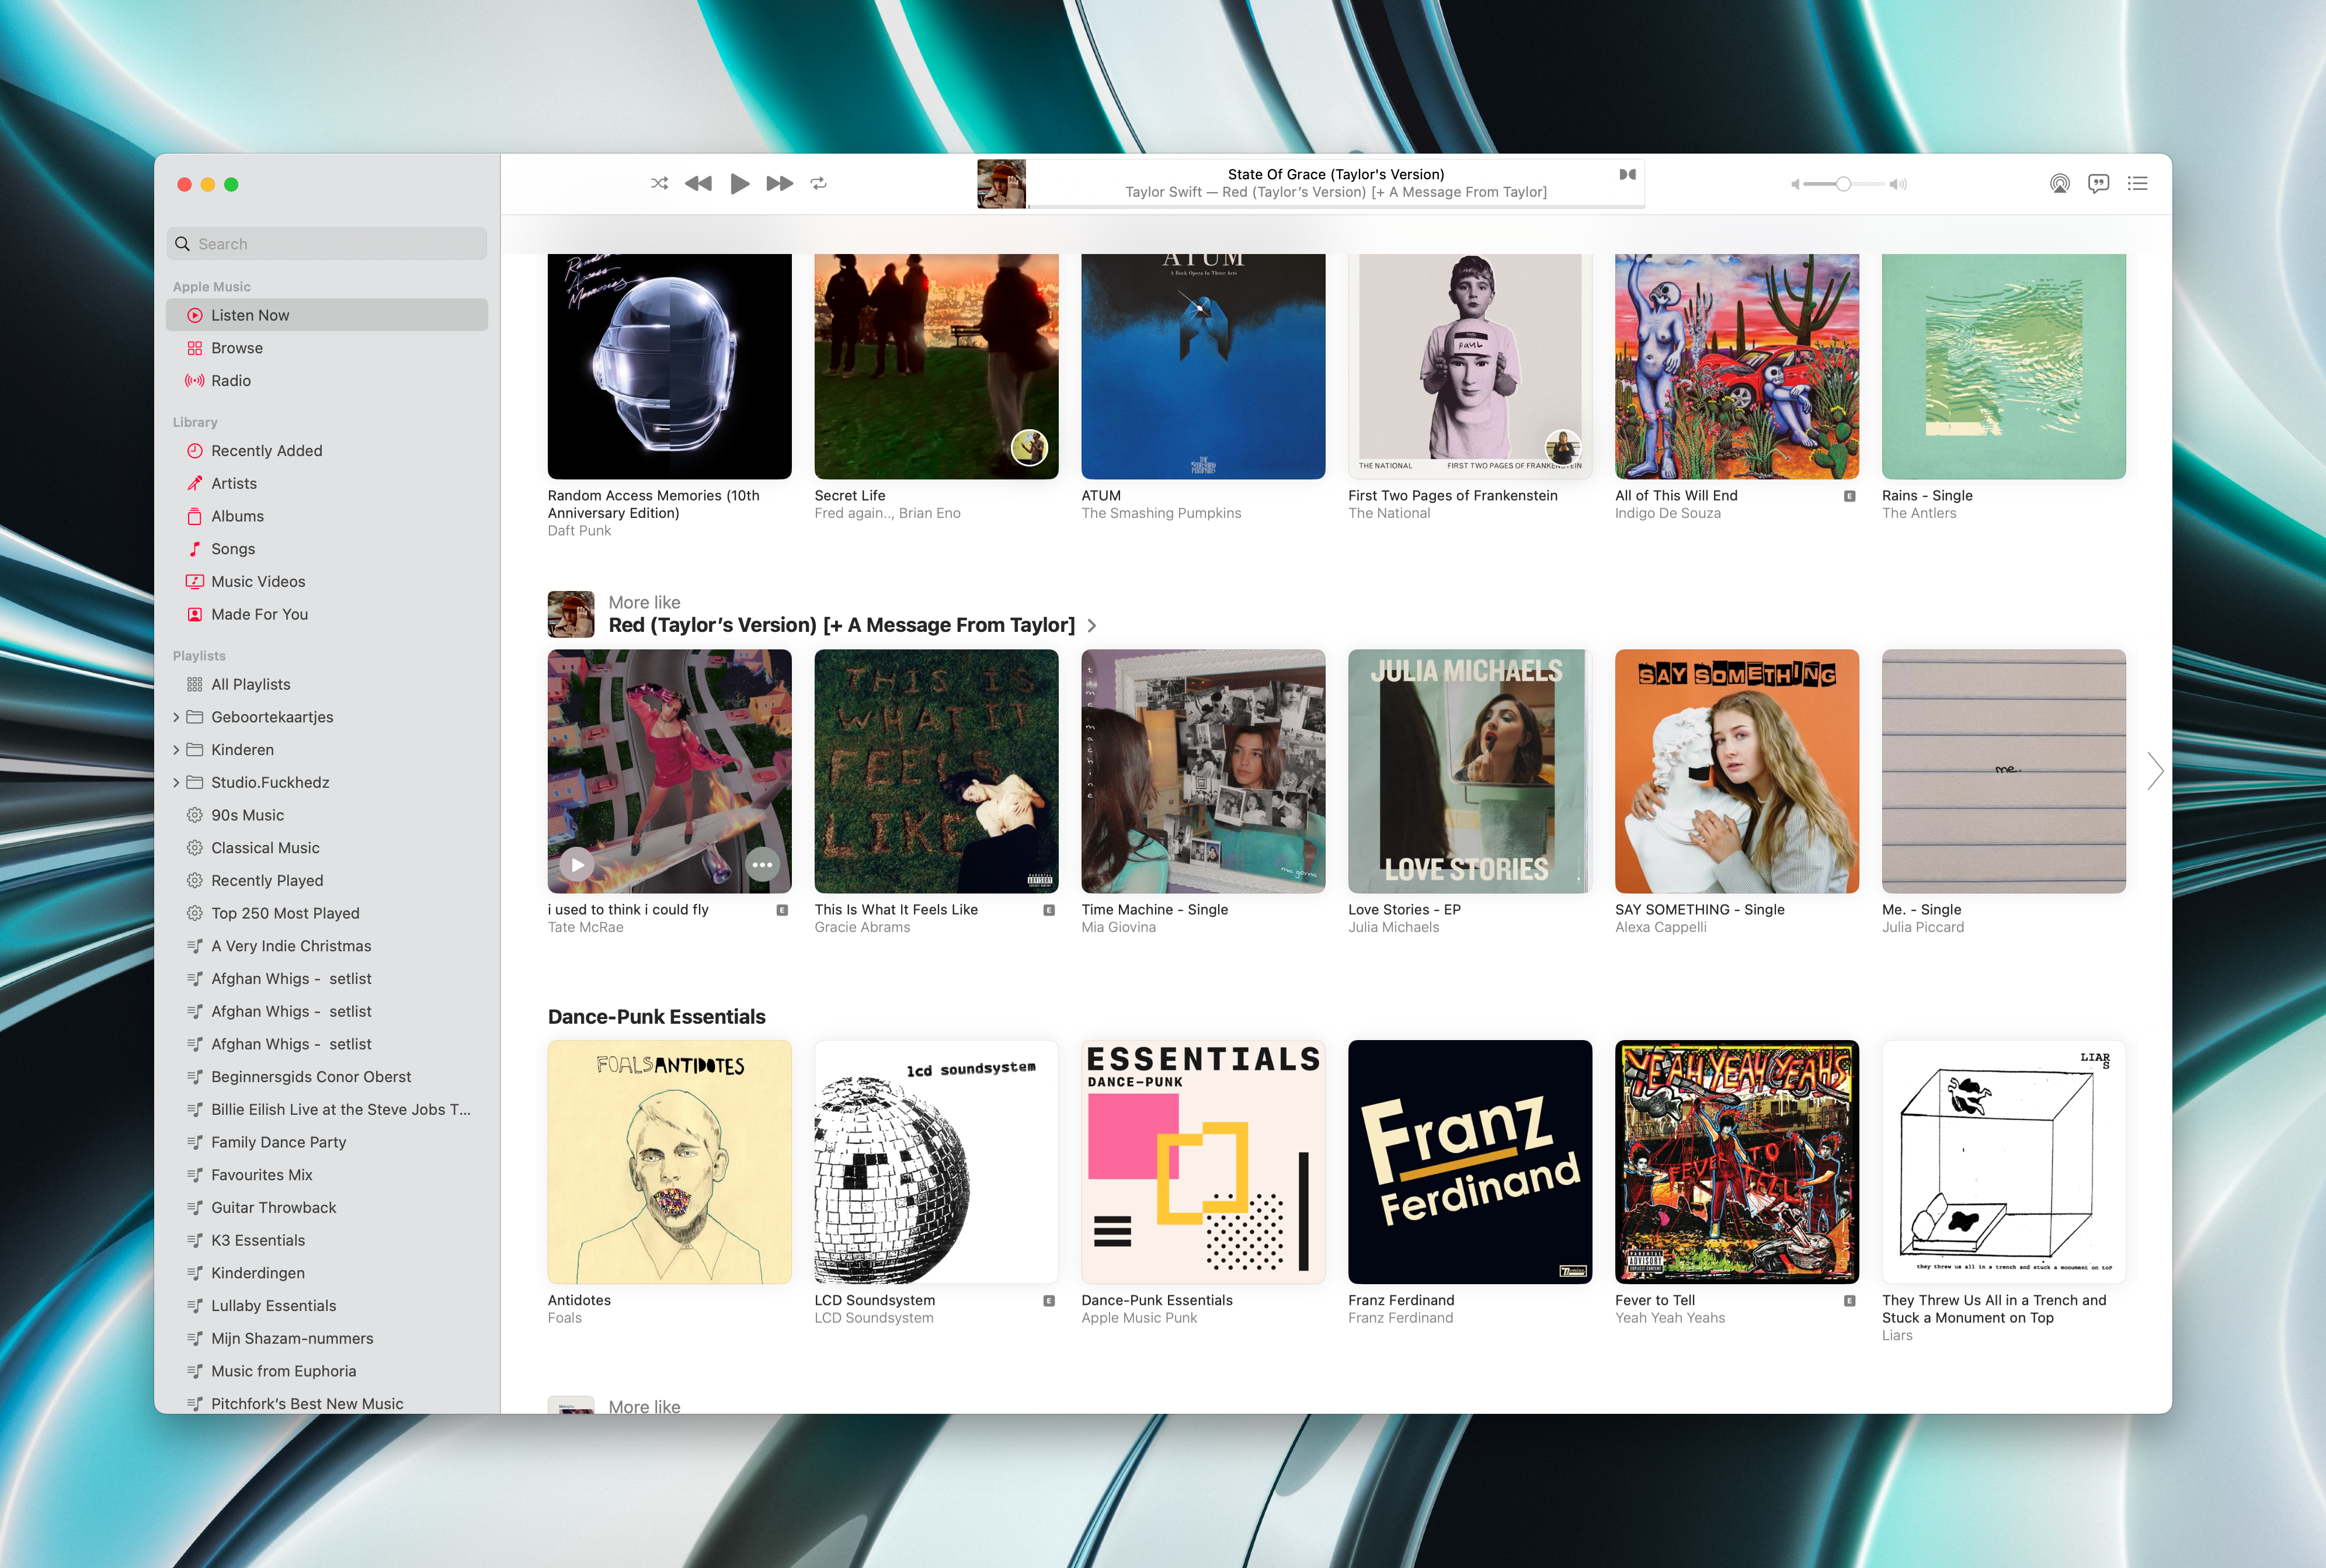The width and height of the screenshot is (2326, 1568).
Task: Click the playback progress bar
Action: (1336, 206)
